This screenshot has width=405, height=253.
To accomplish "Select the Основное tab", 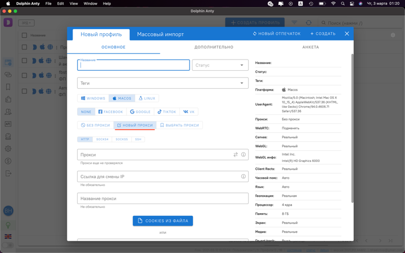I will tap(114, 47).
